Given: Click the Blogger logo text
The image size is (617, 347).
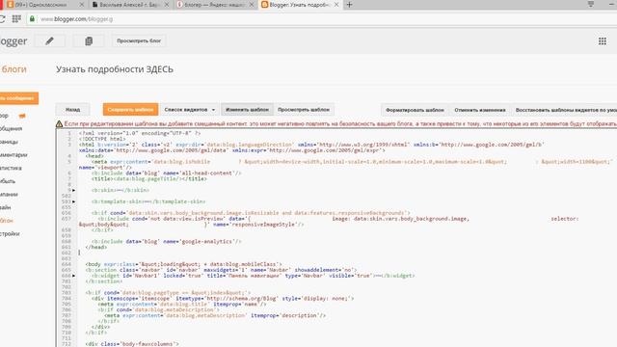Looking at the screenshot, I should pyautogui.click(x=13, y=41).
